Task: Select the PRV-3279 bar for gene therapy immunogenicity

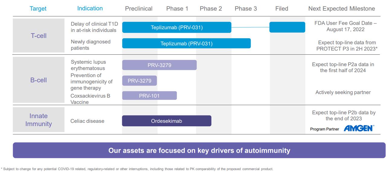Action: click(x=139, y=81)
